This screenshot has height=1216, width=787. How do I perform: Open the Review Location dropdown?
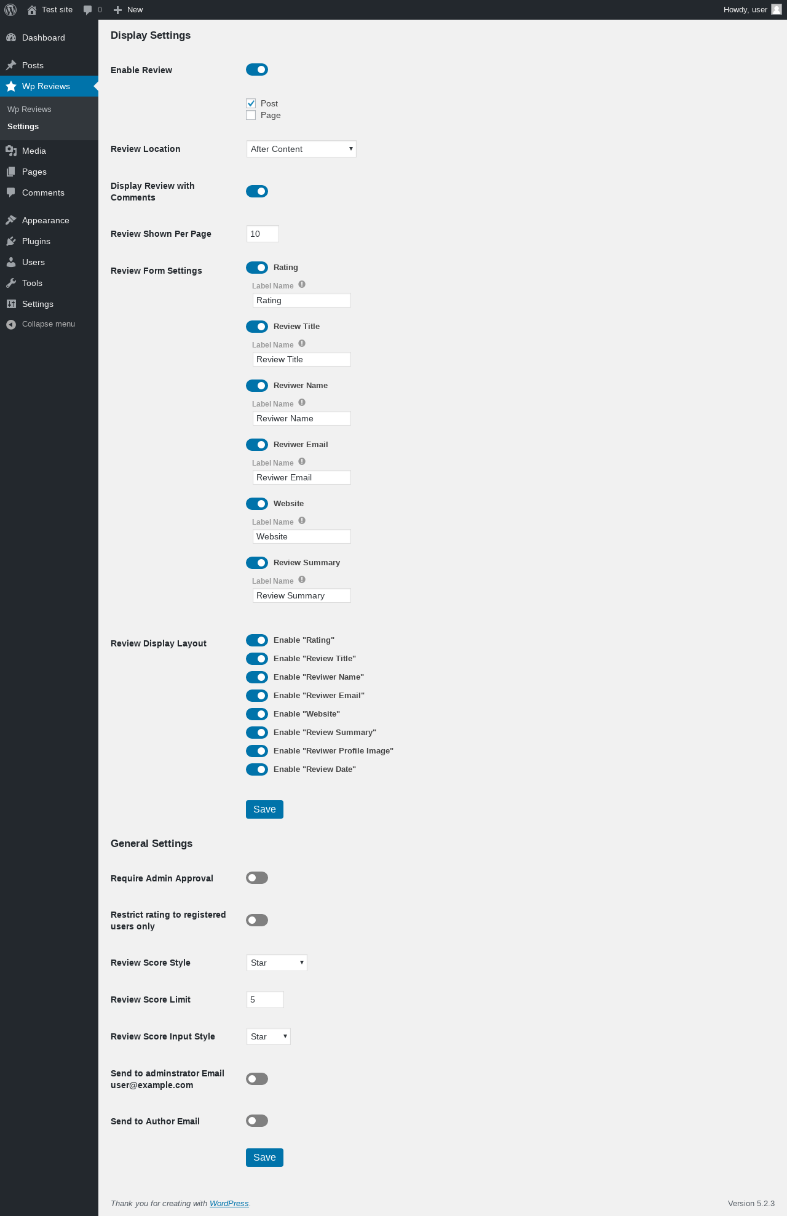pos(301,149)
